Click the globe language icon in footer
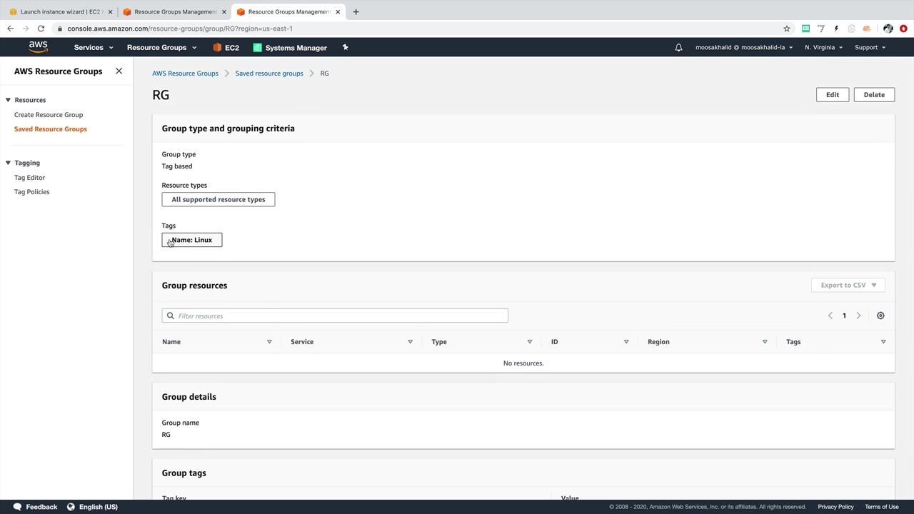Viewport: 914px width, 514px height. coord(71,507)
